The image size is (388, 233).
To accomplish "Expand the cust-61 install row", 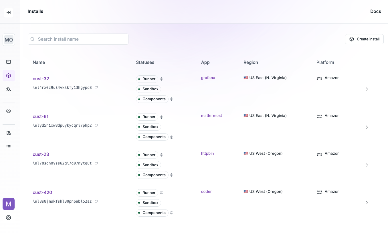I will [367, 127].
